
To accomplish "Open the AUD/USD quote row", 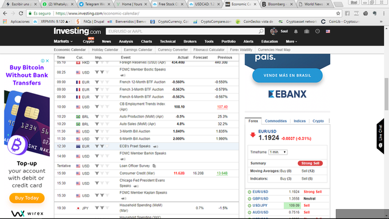I will (287, 212).
